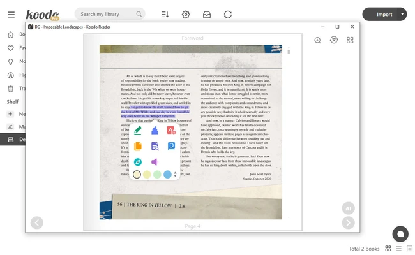Click the Page 4 indicator
The width and height of the screenshot is (415, 255).
click(x=192, y=226)
